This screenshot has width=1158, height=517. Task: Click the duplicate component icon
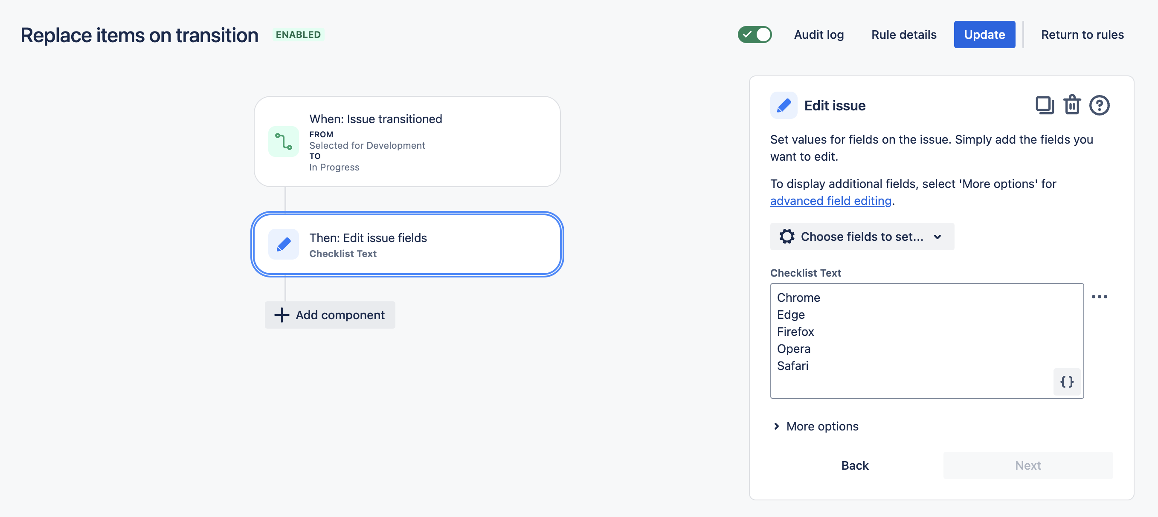[1044, 106]
